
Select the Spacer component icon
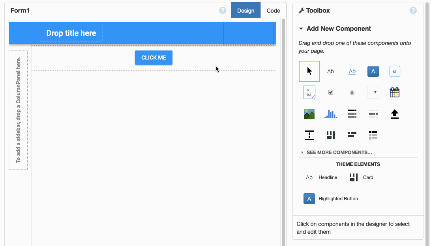coord(309,135)
